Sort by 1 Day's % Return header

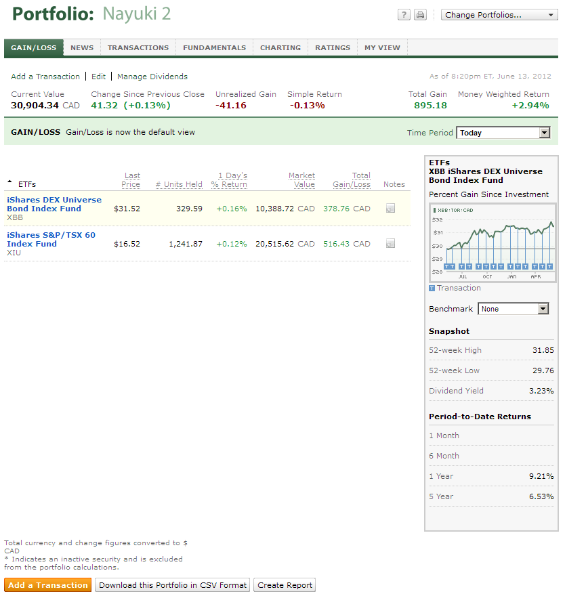(x=229, y=179)
